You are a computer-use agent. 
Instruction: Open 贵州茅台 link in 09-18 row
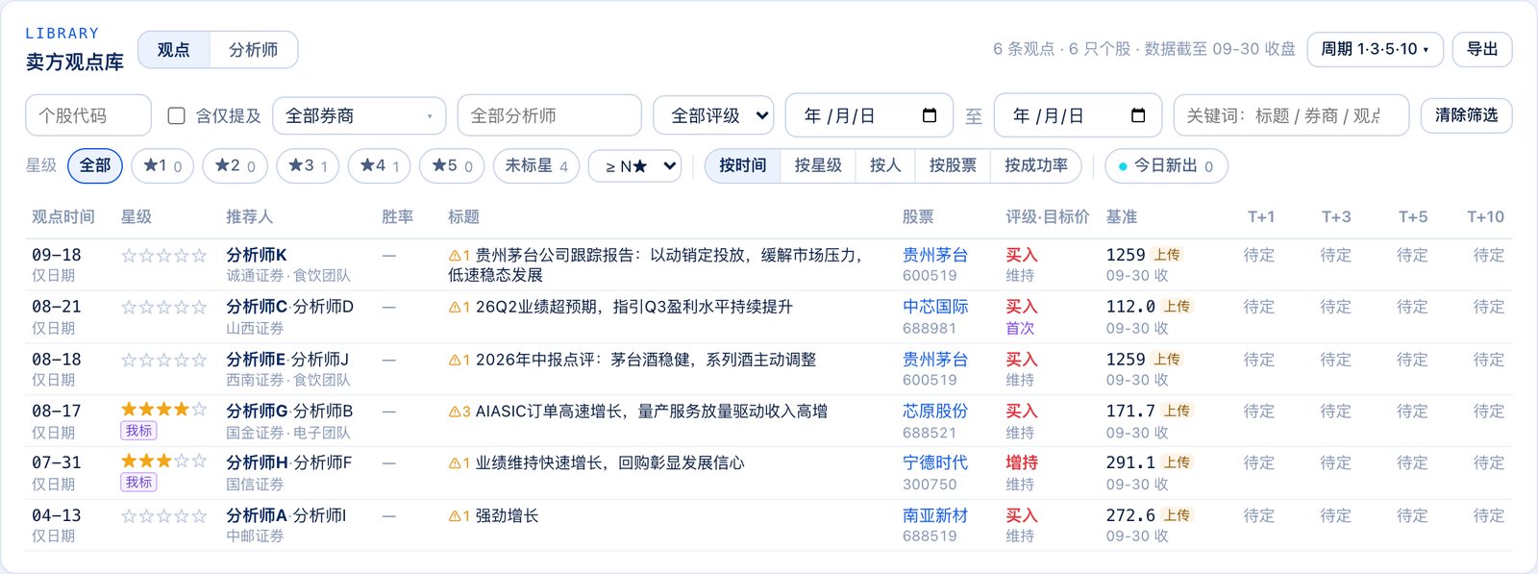935,255
